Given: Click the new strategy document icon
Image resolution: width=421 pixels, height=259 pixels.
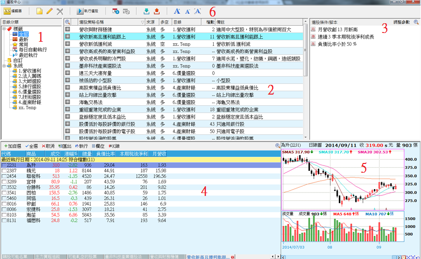Looking at the screenshot, I should [39, 11].
